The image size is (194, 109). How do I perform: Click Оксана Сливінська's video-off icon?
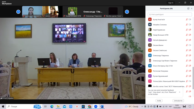190,50
